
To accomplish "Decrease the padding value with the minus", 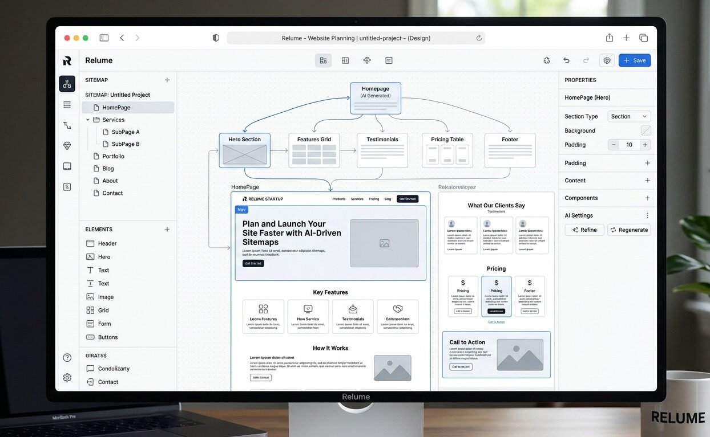I will pyautogui.click(x=614, y=145).
